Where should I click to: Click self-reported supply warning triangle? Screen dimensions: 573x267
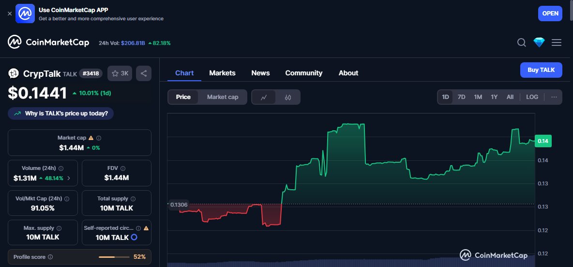tap(146, 228)
